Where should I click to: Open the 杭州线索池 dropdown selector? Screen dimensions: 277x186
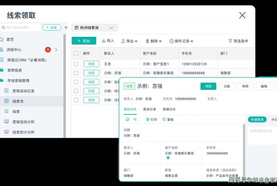point(95,28)
